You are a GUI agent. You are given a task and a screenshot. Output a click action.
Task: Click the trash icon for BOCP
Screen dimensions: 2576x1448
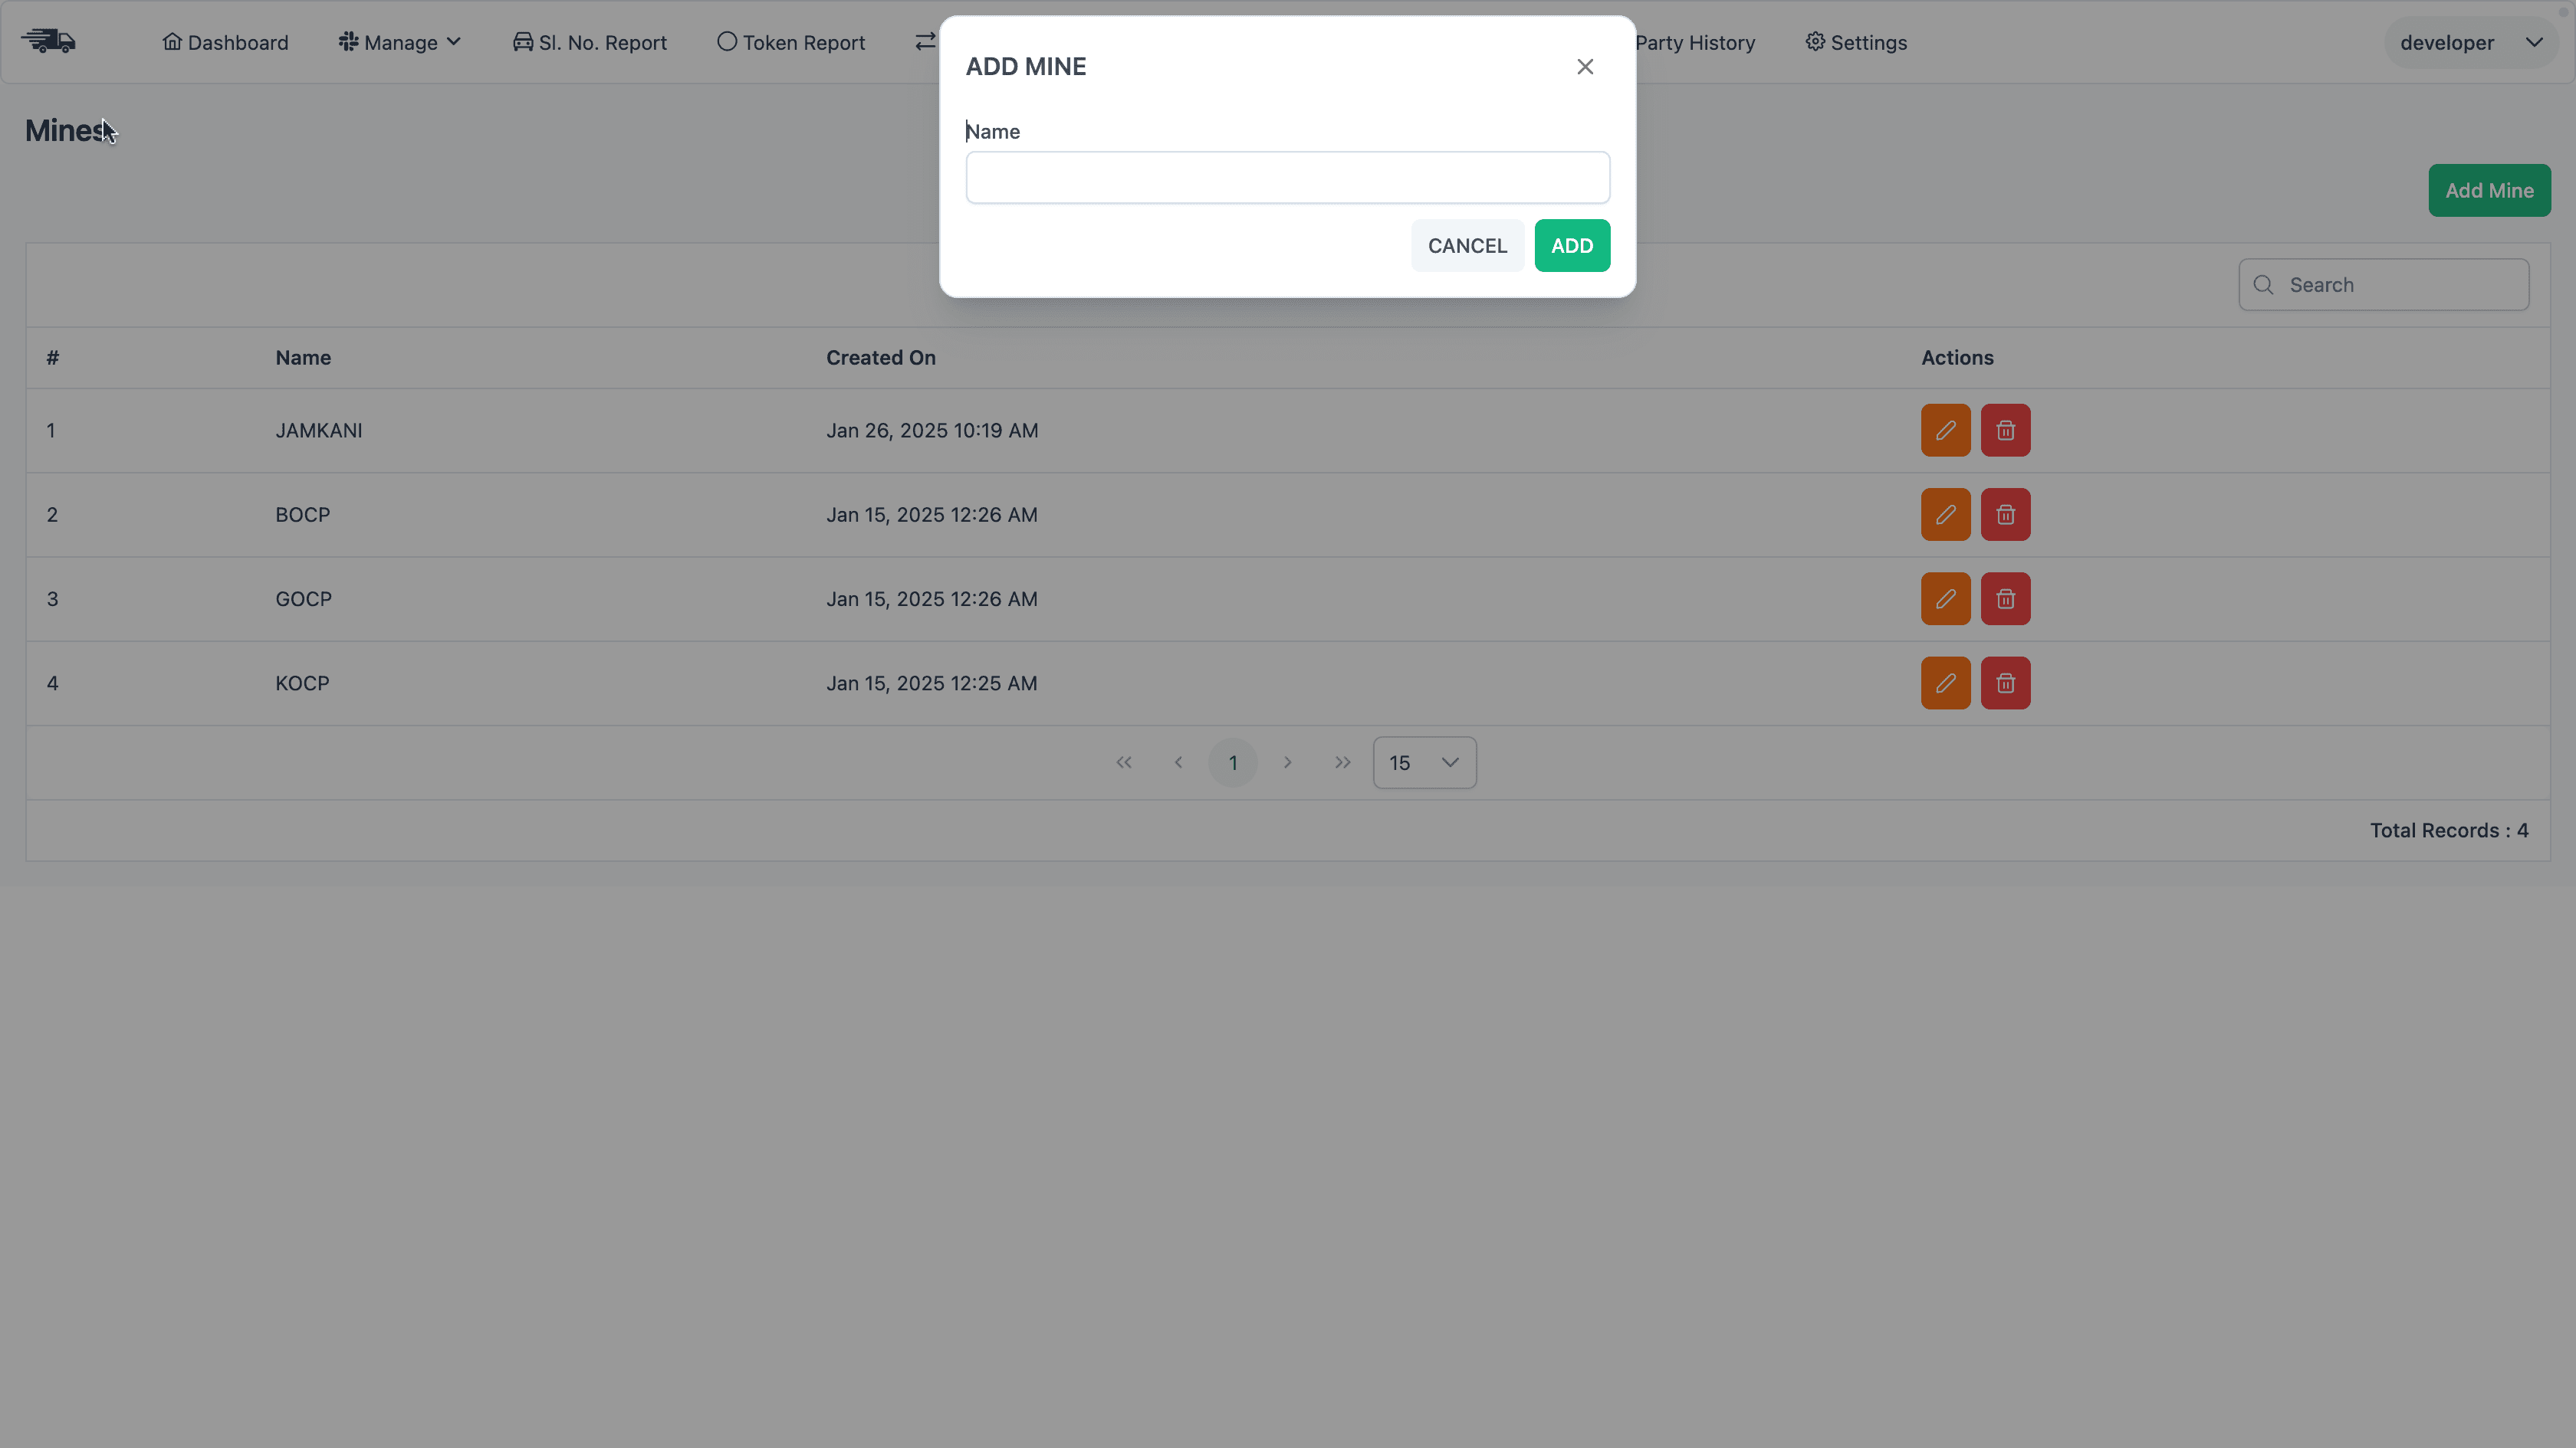pyautogui.click(x=2005, y=515)
